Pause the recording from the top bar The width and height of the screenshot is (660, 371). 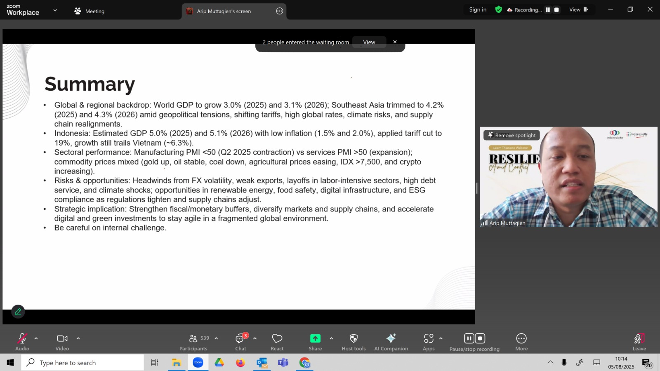[x=548, y=10]
